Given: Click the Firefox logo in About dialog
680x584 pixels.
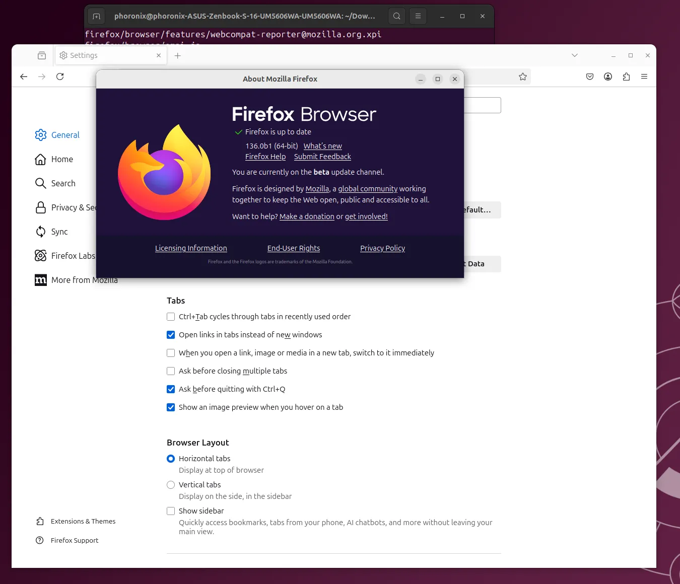Looking at the screenshot, I should [164, 172].
